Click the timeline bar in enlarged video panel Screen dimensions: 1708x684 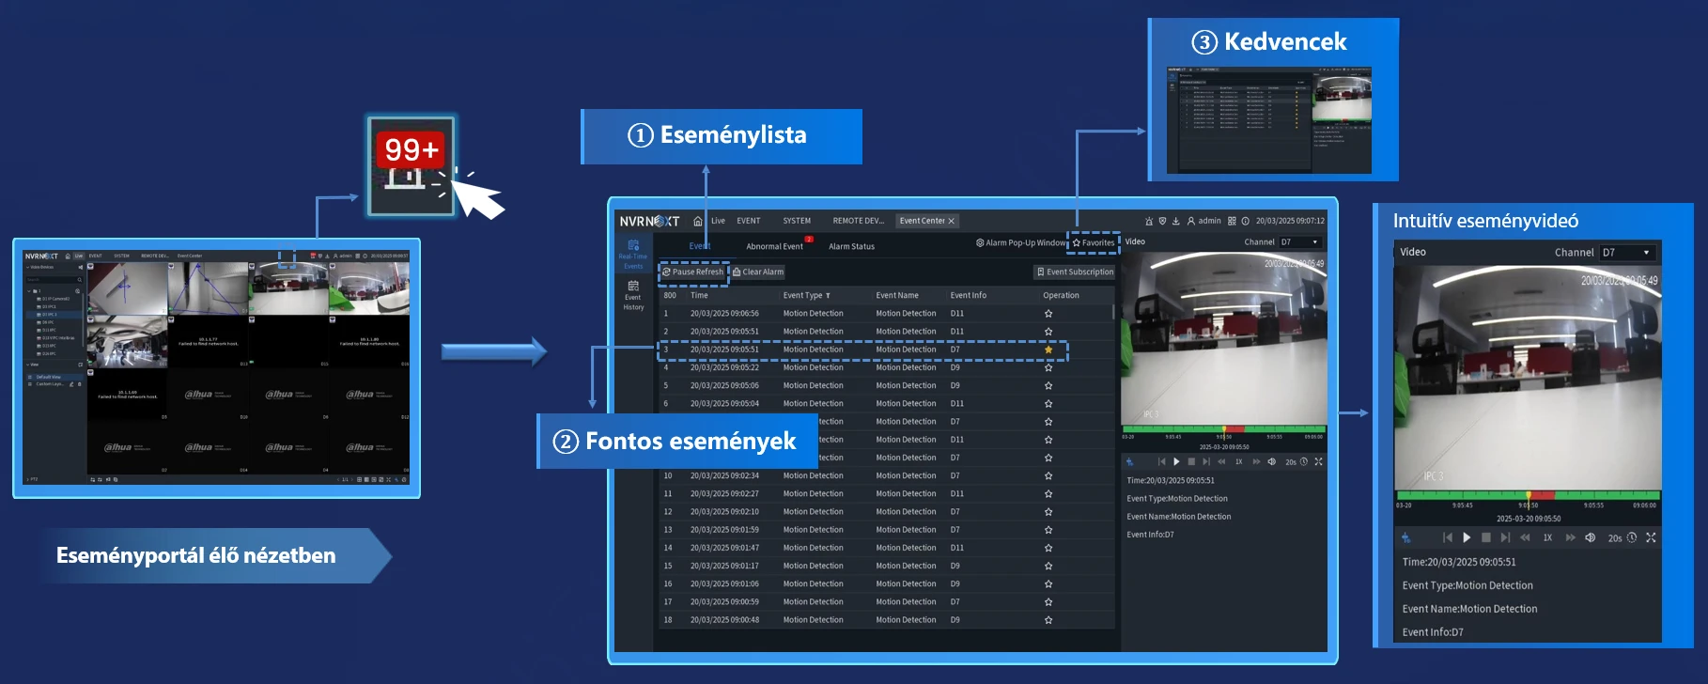[1528, 495]
